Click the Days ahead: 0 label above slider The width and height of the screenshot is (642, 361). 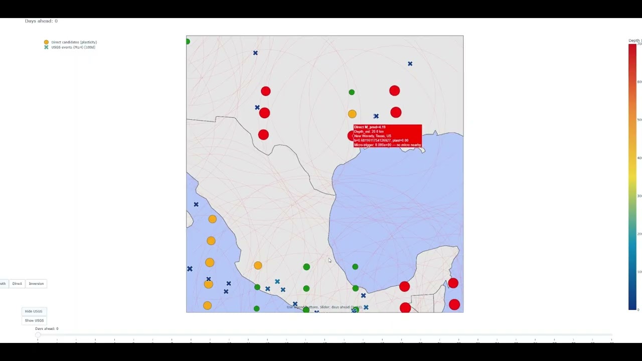tap(47, 329)
